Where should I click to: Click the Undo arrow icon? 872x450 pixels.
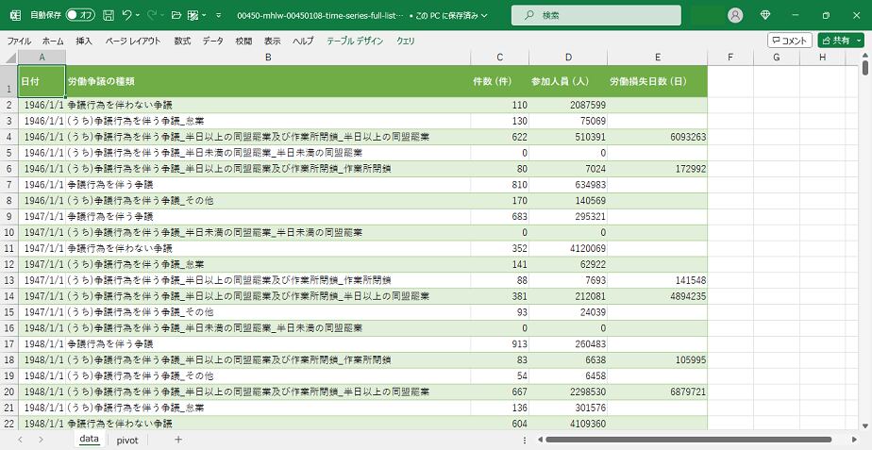[127, 15]
